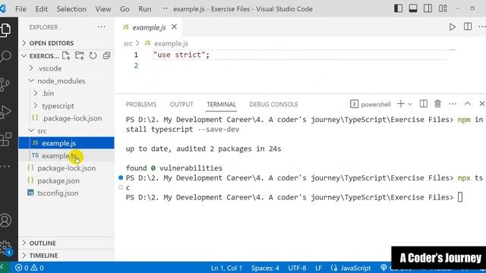Expand the Timeline section
The height and width of the screenshot is (273, 486).
coord(66,256)
